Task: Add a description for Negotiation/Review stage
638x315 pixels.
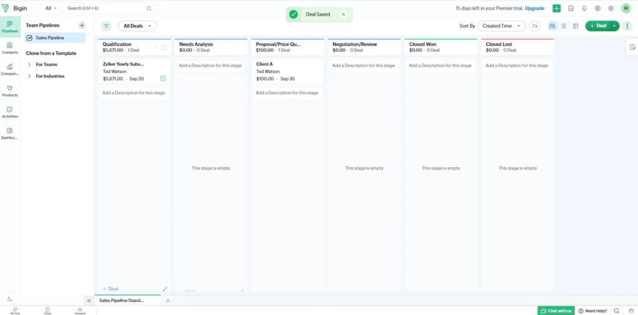Action: tap(364, 65)
